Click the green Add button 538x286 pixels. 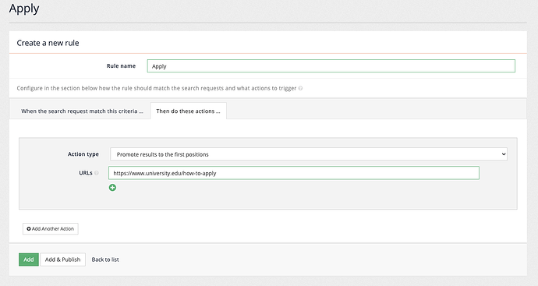29,260
